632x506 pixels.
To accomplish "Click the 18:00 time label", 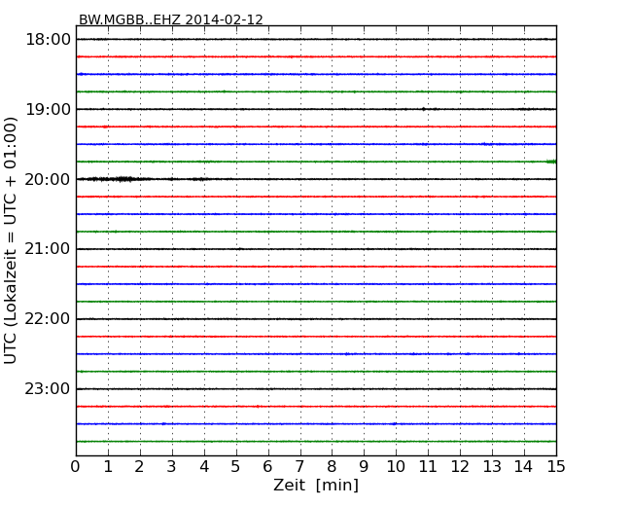I will pos(48,40).
